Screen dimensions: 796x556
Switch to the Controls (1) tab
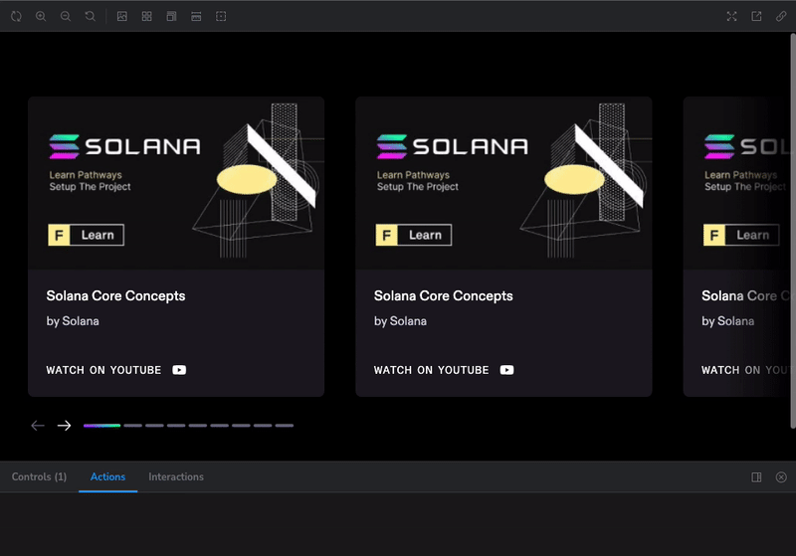click(39, 477)
